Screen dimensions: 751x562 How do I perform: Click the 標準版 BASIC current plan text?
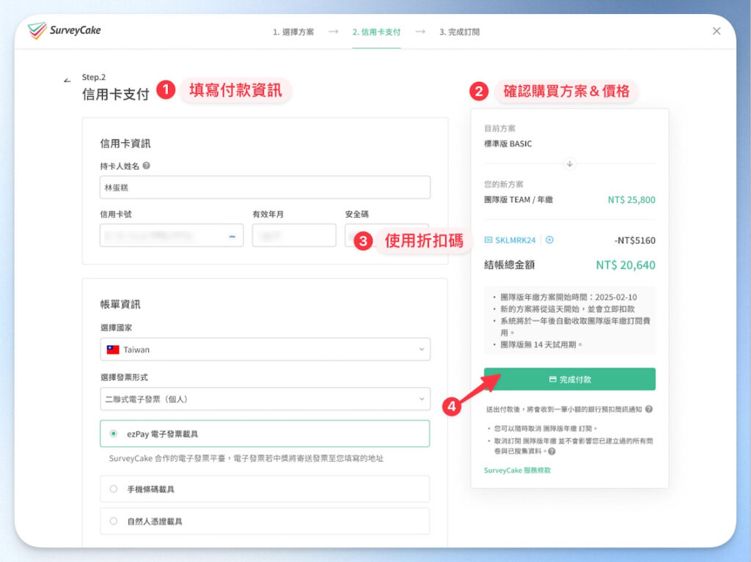[508, 144]
